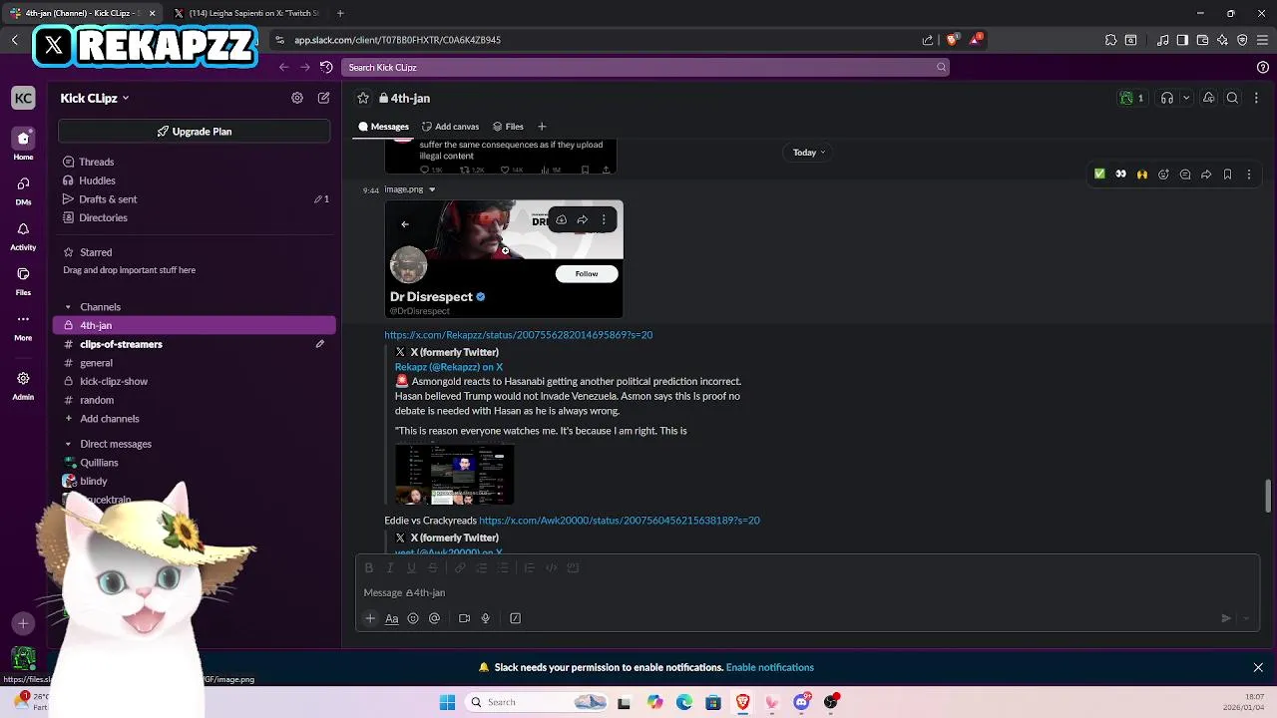Viewport: 1277px width, 718px height.
Task: Open attachment plus menu in composer
Action: click(x=370, y=618)
